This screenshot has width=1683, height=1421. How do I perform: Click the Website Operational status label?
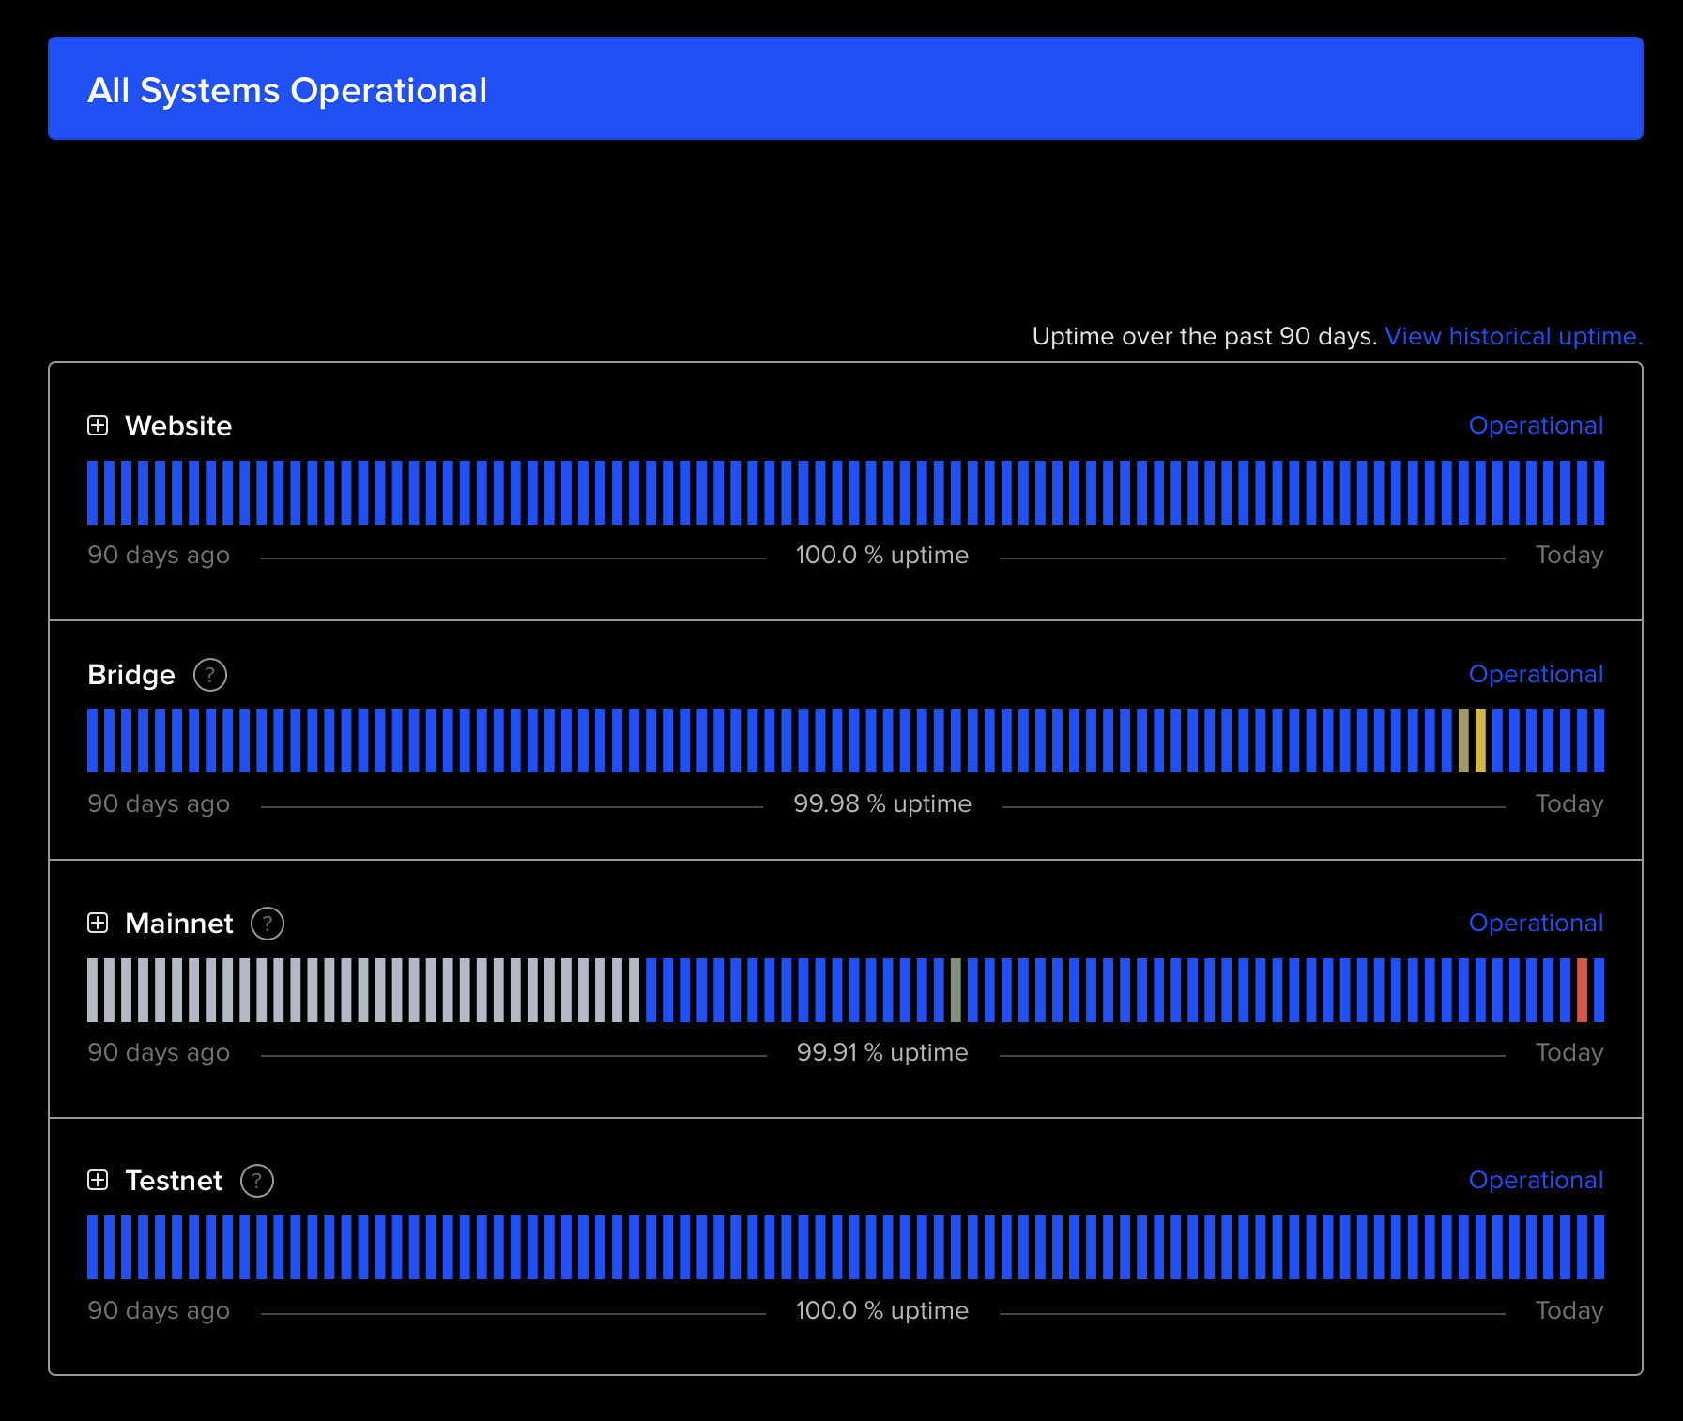click(x=1536, y=425)
